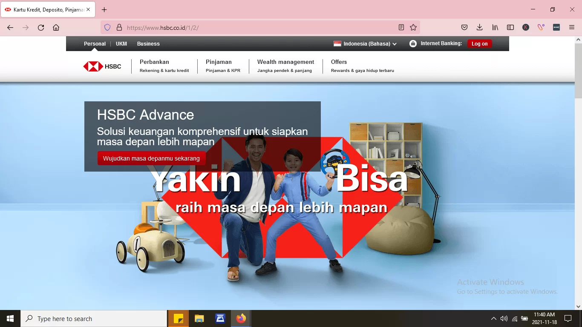Open the Perbankan menu
The width and height of the screenshot is (582, 327).
[x=164, y=66]
